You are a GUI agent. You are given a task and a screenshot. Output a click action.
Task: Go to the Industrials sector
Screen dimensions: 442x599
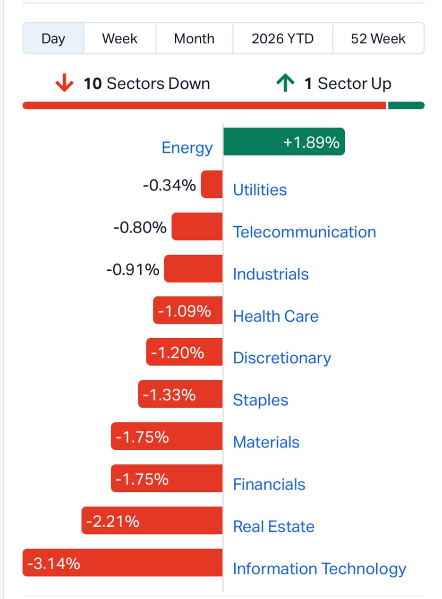click(271, 274)
